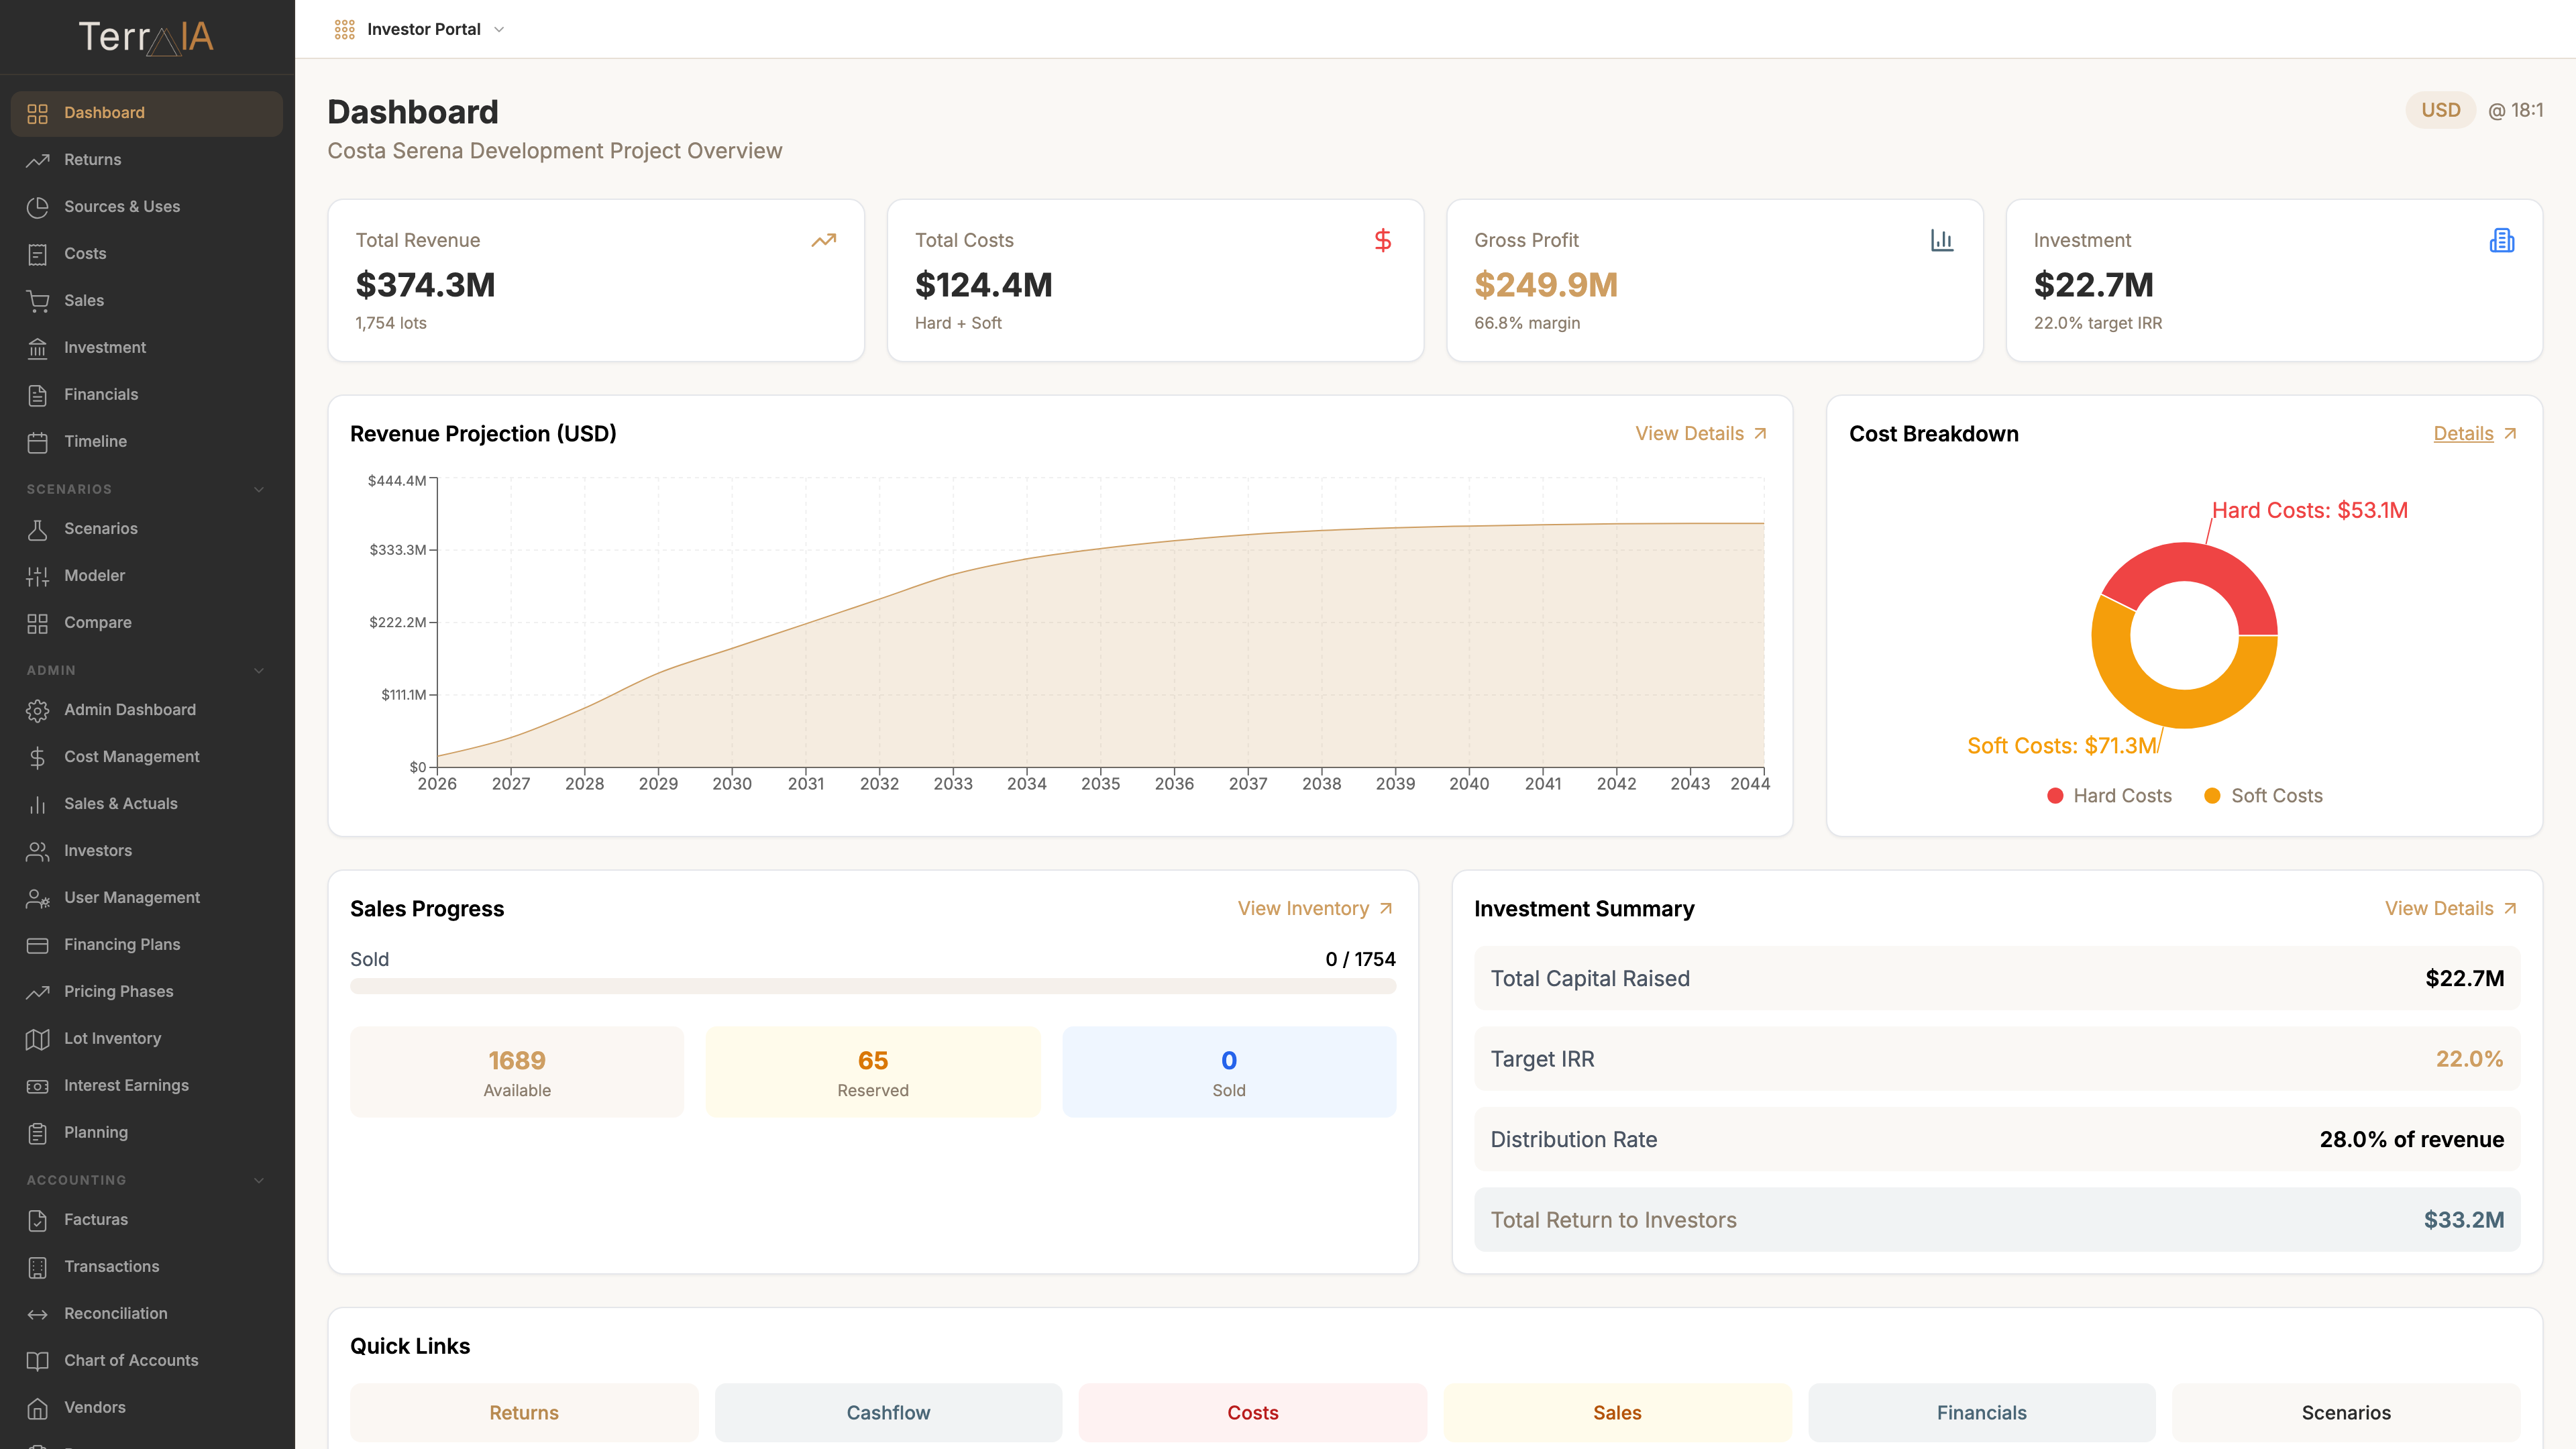The width and height of the screenshot is (2576, 1449).
Task: Click the Modeler sliders icon
Action: [38, 576]
